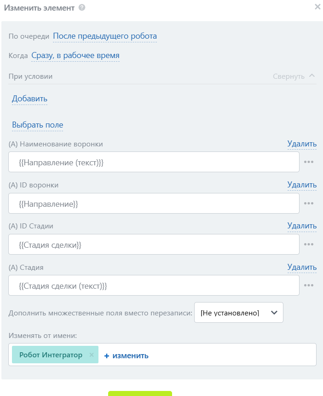Open extra options for "Наименование воронки" field

click(309, 162)
